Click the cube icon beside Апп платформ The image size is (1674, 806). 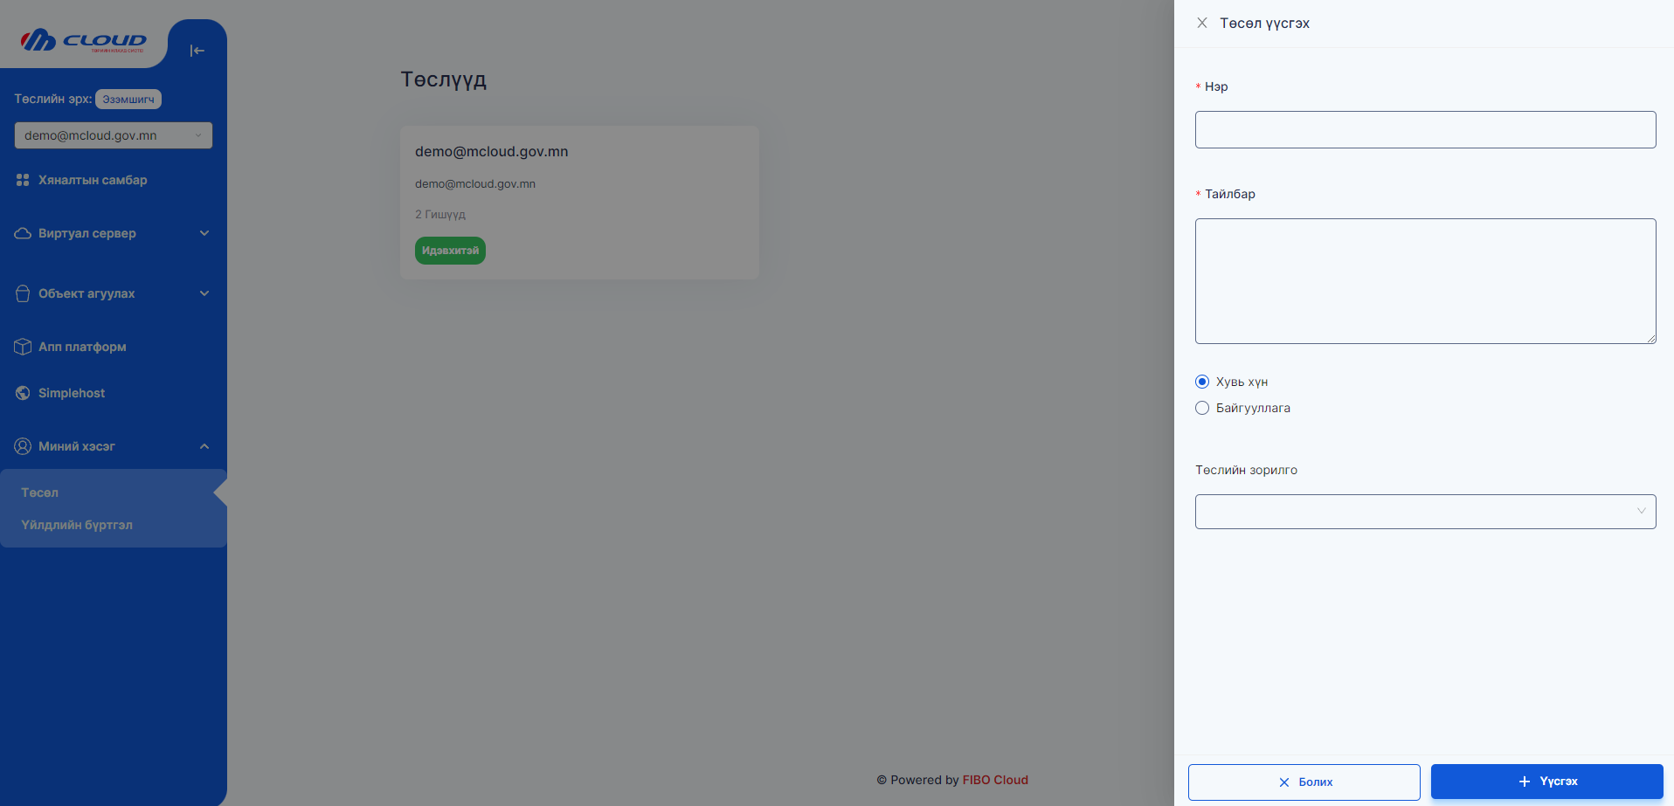[x=23, y=347]
